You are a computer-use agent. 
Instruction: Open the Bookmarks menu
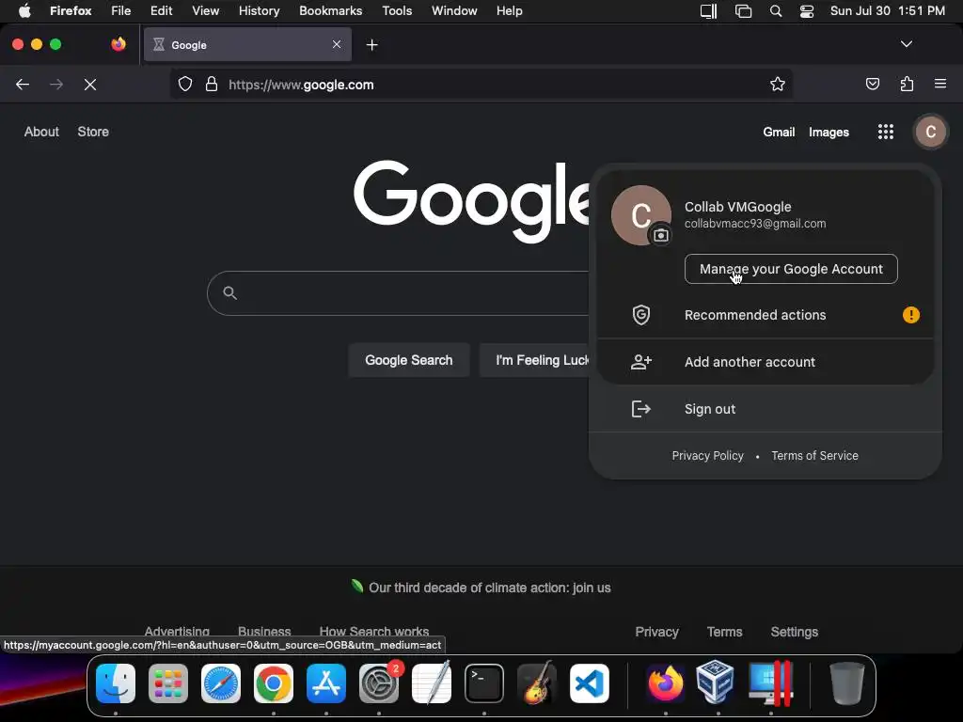coord(330,10)
